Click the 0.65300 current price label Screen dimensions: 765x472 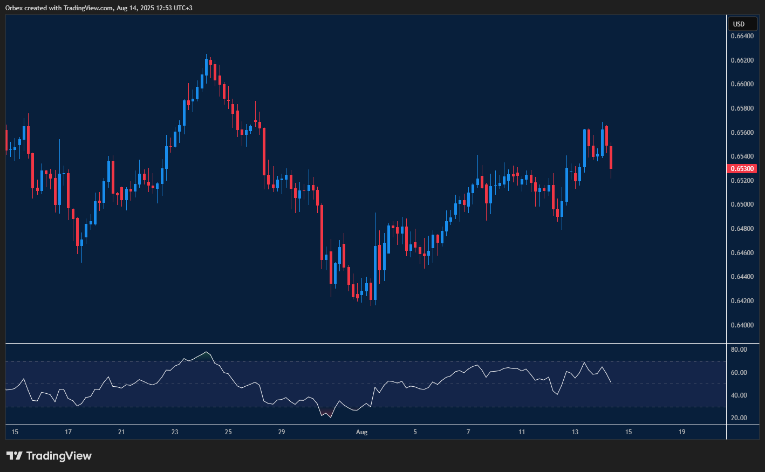coord(741,168)
